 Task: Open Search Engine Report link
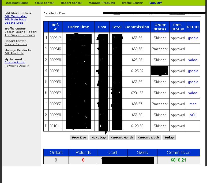click(20, 32)
